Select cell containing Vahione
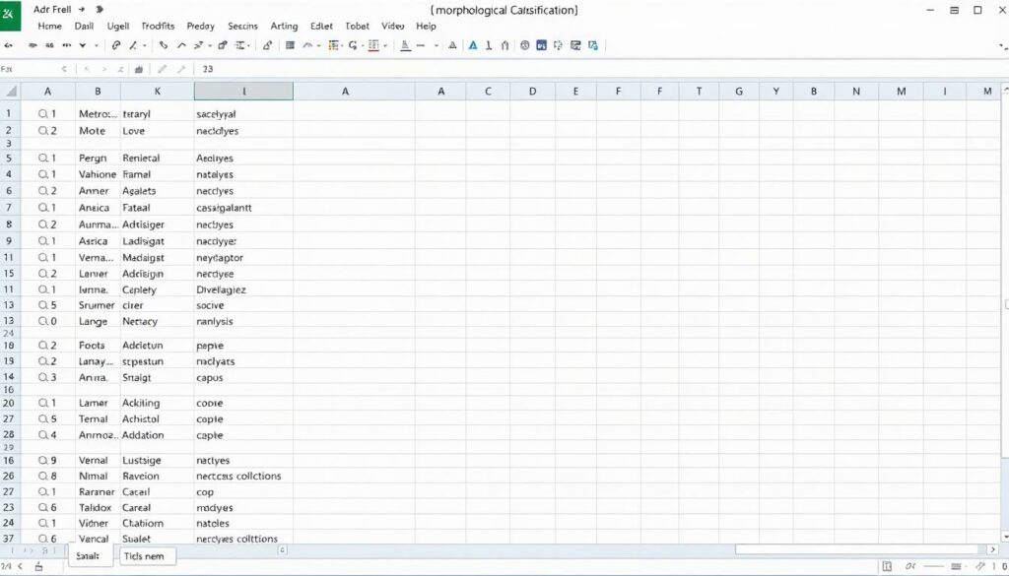The height and width of the screenshot is (576, 1009). click(98, 174)
